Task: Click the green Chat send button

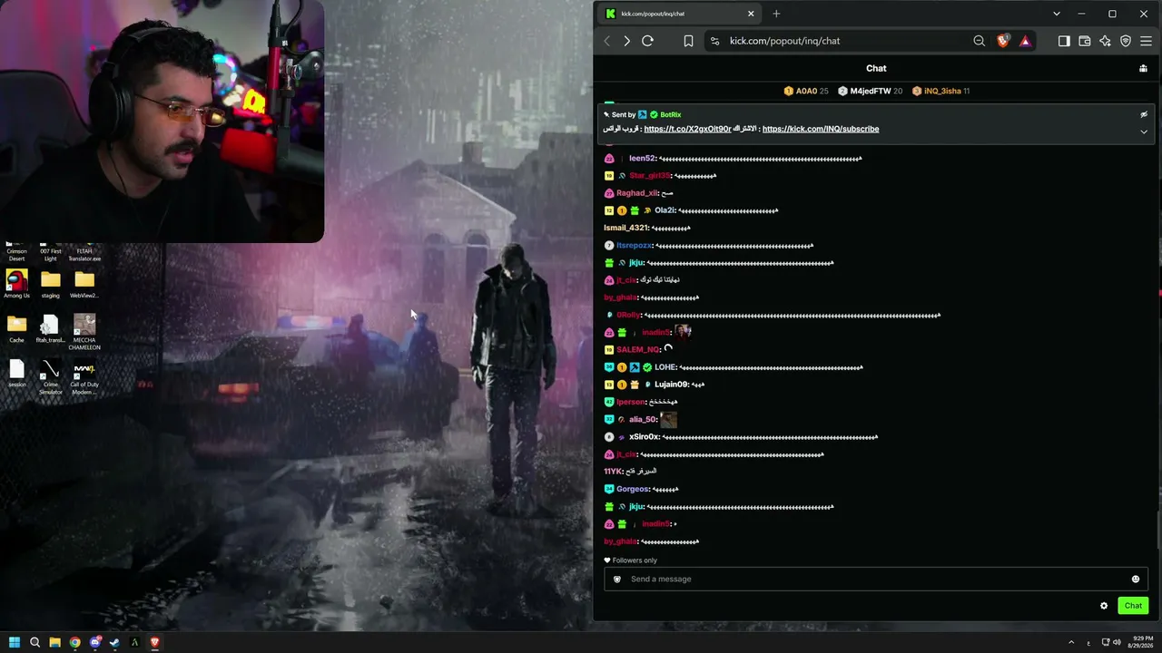Action: click(x=1133, y=606)
